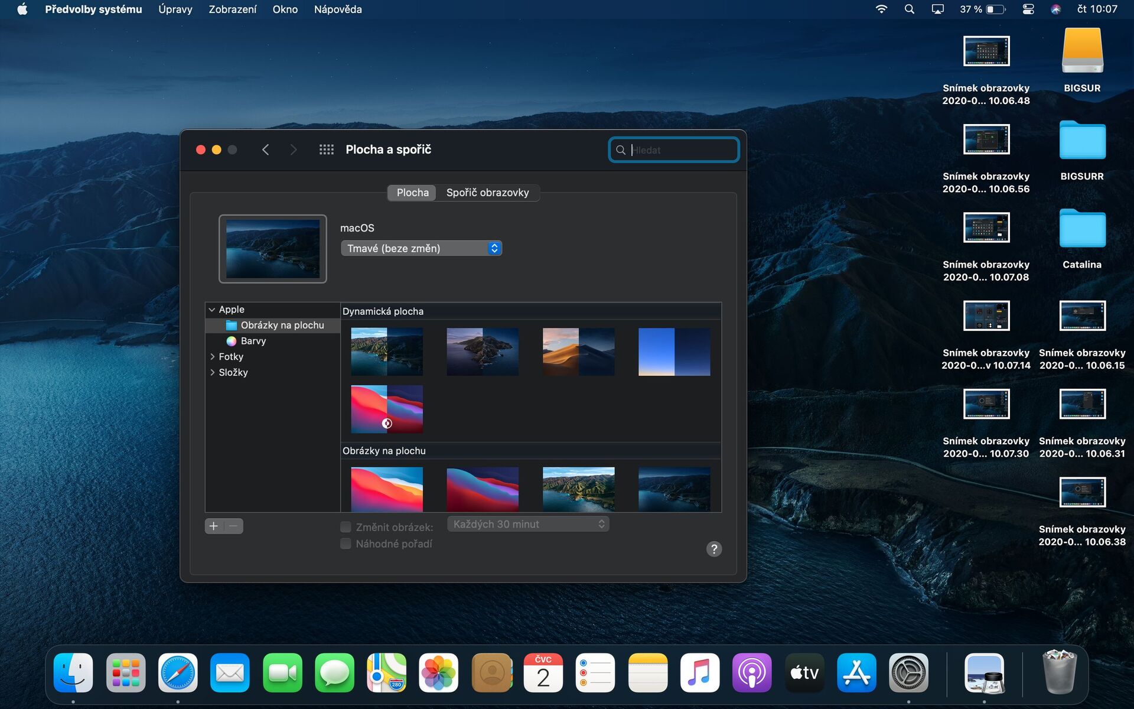Click the help question mark button
Image resolution: width=1134 pixels, height=709 pixels.
pyautogui.click(x=714, y=549)
